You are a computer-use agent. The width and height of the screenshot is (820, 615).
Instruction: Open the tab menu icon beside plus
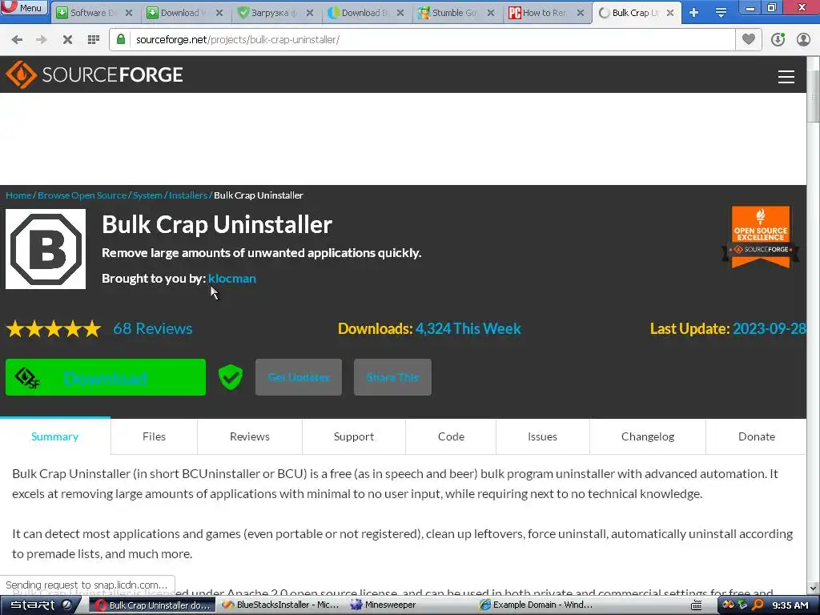[721, 13]
